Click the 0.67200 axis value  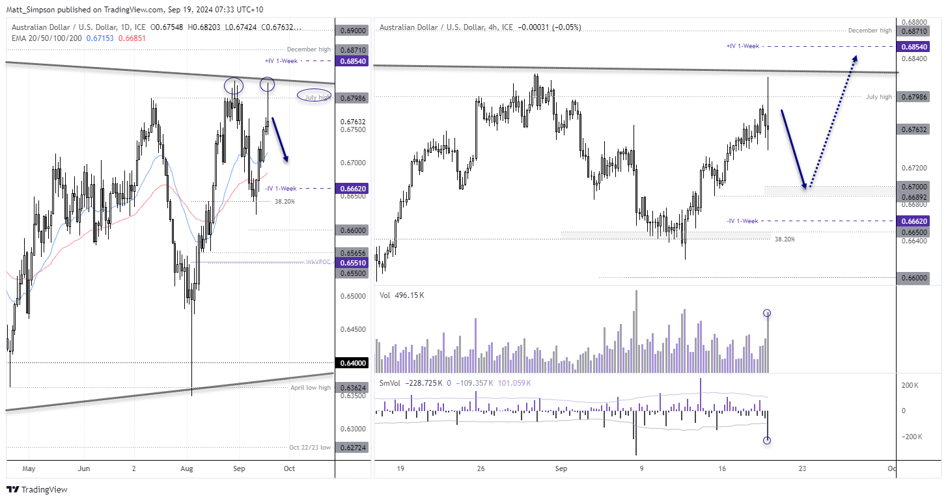pos(913,168)
